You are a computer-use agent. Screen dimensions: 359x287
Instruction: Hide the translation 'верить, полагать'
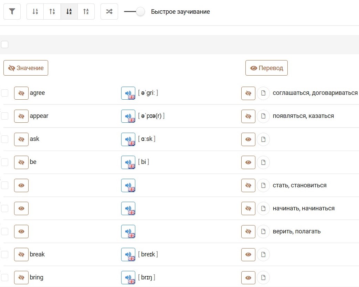(248, 231)
